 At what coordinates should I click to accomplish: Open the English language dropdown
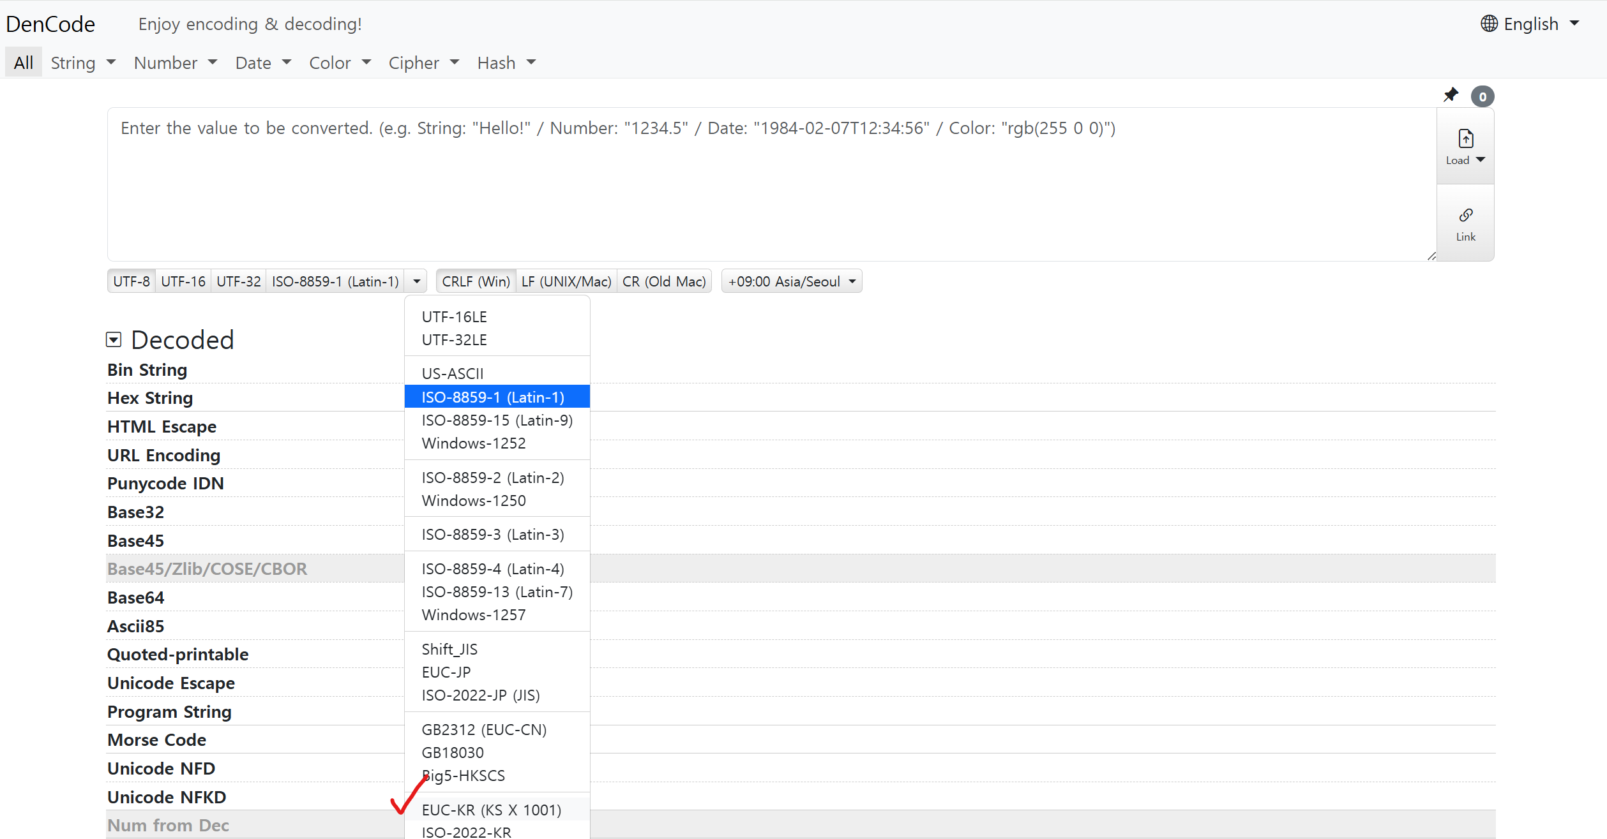coord(1530,24)
